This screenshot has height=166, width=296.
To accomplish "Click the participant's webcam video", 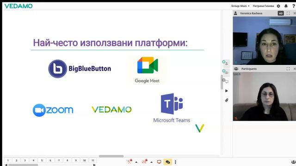I will pyautogui.click(x=264, y=96).
